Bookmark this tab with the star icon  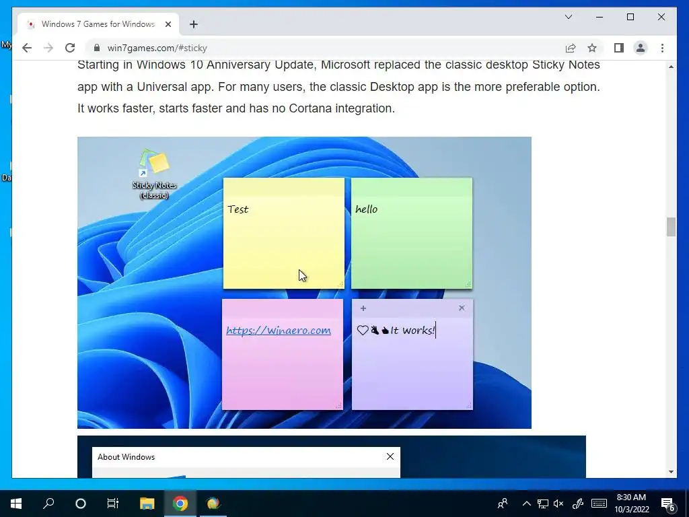pyautogui.click(x=592, y=48)
